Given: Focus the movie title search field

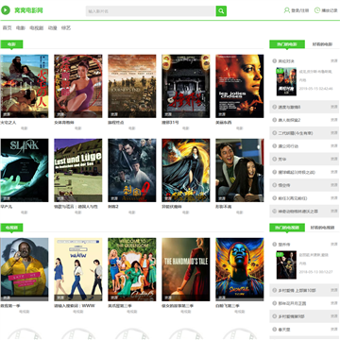Looking at the screenshot, I should click(x=151, y=11).
